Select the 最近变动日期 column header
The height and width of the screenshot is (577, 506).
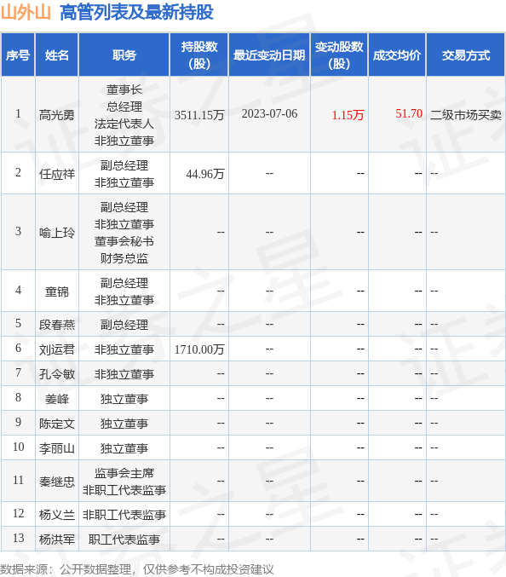[269, 55]
